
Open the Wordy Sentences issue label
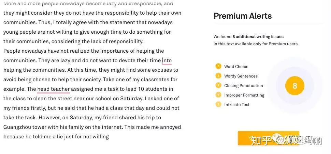pos(241,76)
